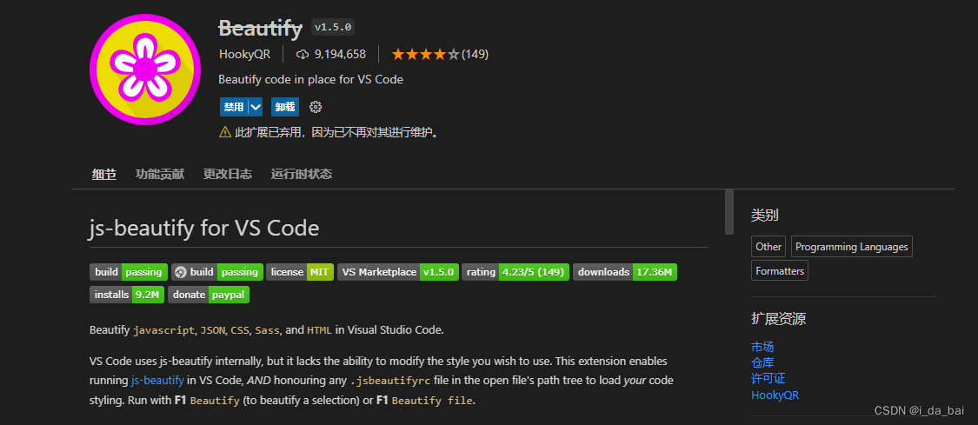Click the js-beautify for VS Code heading
The height and width of the screenshot is (425, 978).
pyautogui.click(x=204, y=229)
